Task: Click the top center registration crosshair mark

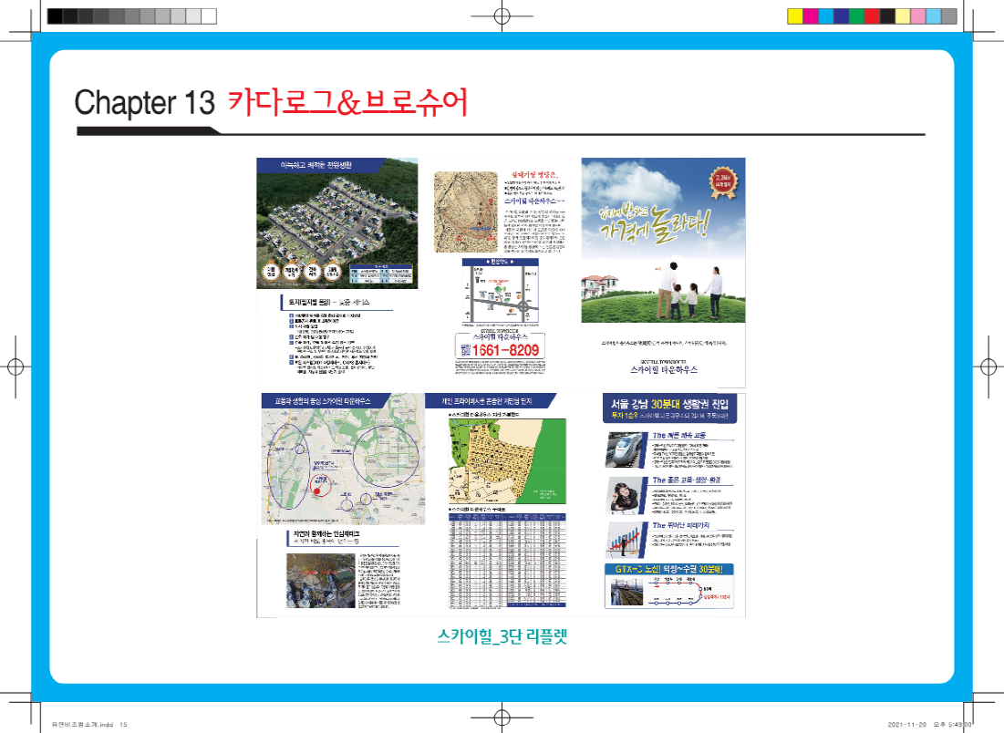Action: 501,15
